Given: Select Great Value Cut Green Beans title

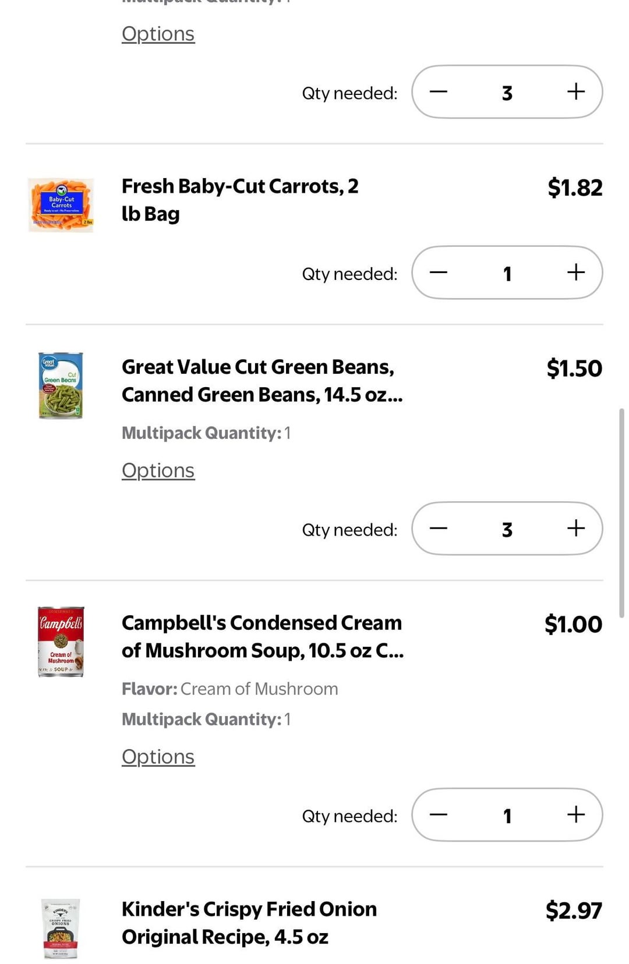Looking at the screenshot, I should tap(262, 381).
